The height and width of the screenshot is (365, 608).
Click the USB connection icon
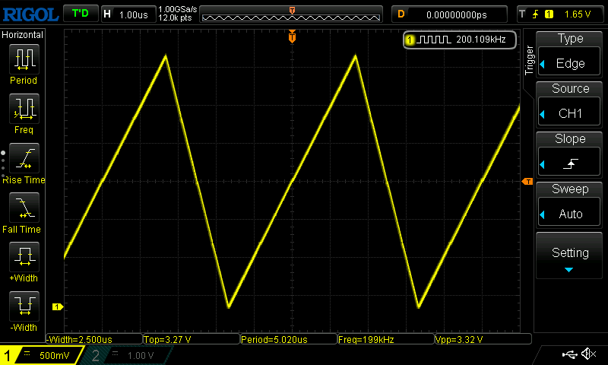click(x=569, y=354)
